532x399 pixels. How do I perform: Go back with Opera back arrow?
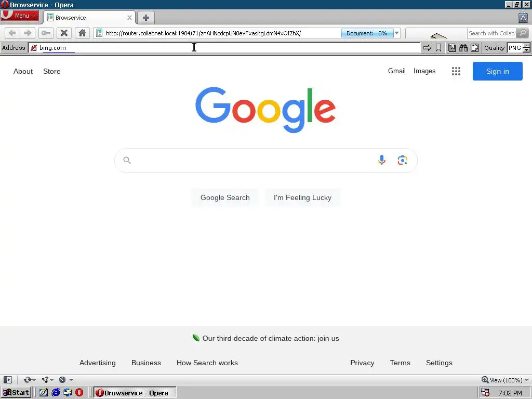12,33
